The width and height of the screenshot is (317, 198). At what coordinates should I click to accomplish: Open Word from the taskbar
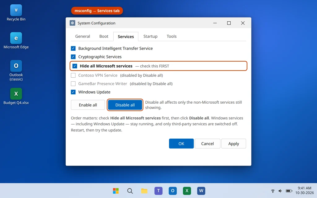201,191
